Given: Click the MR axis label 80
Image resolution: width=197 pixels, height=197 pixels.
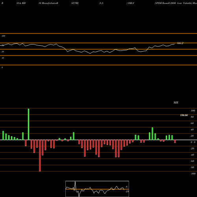Looking at the screenshot, I should (x=192, y=117).
